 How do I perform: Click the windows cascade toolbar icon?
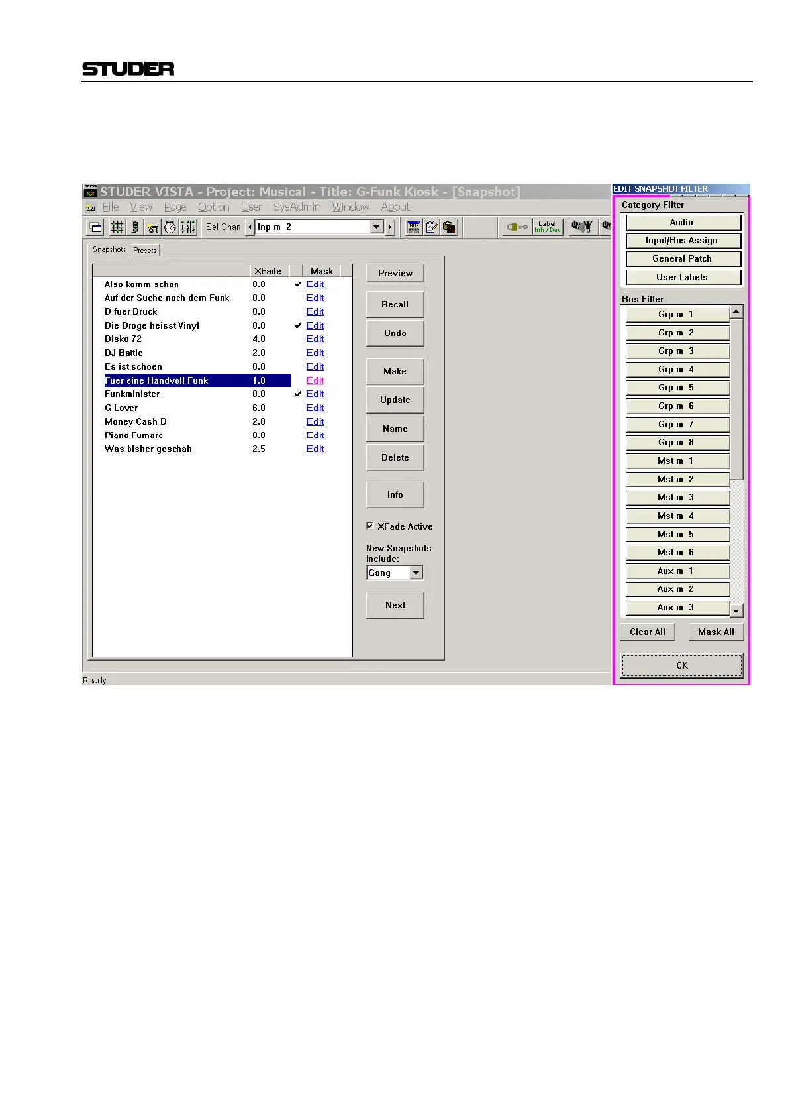tap(96, 227)
